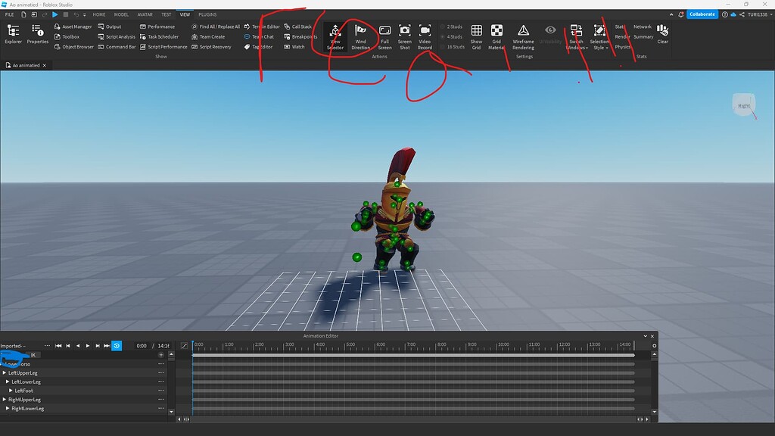Image resolution: width=775 pixels, height=436 pixels.
Task: Open the PLUGINS ribbon tab
Action: coord(207,14)
